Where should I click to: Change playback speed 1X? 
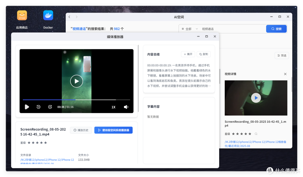tap(113, 107)
